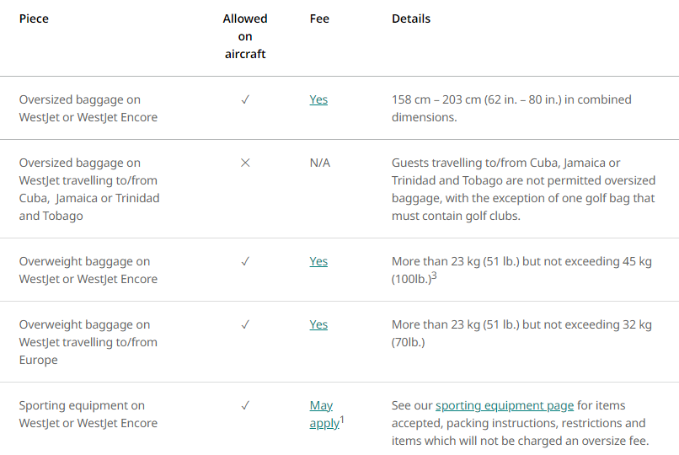Viewport: 679px width, 455px height.
Task: Follow the Yes fee link for Europe overweight baggage
Action: [x=318, y=324]
